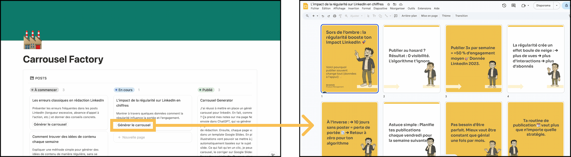
Task: Open the Extensions menu
Action: [424, 9]
